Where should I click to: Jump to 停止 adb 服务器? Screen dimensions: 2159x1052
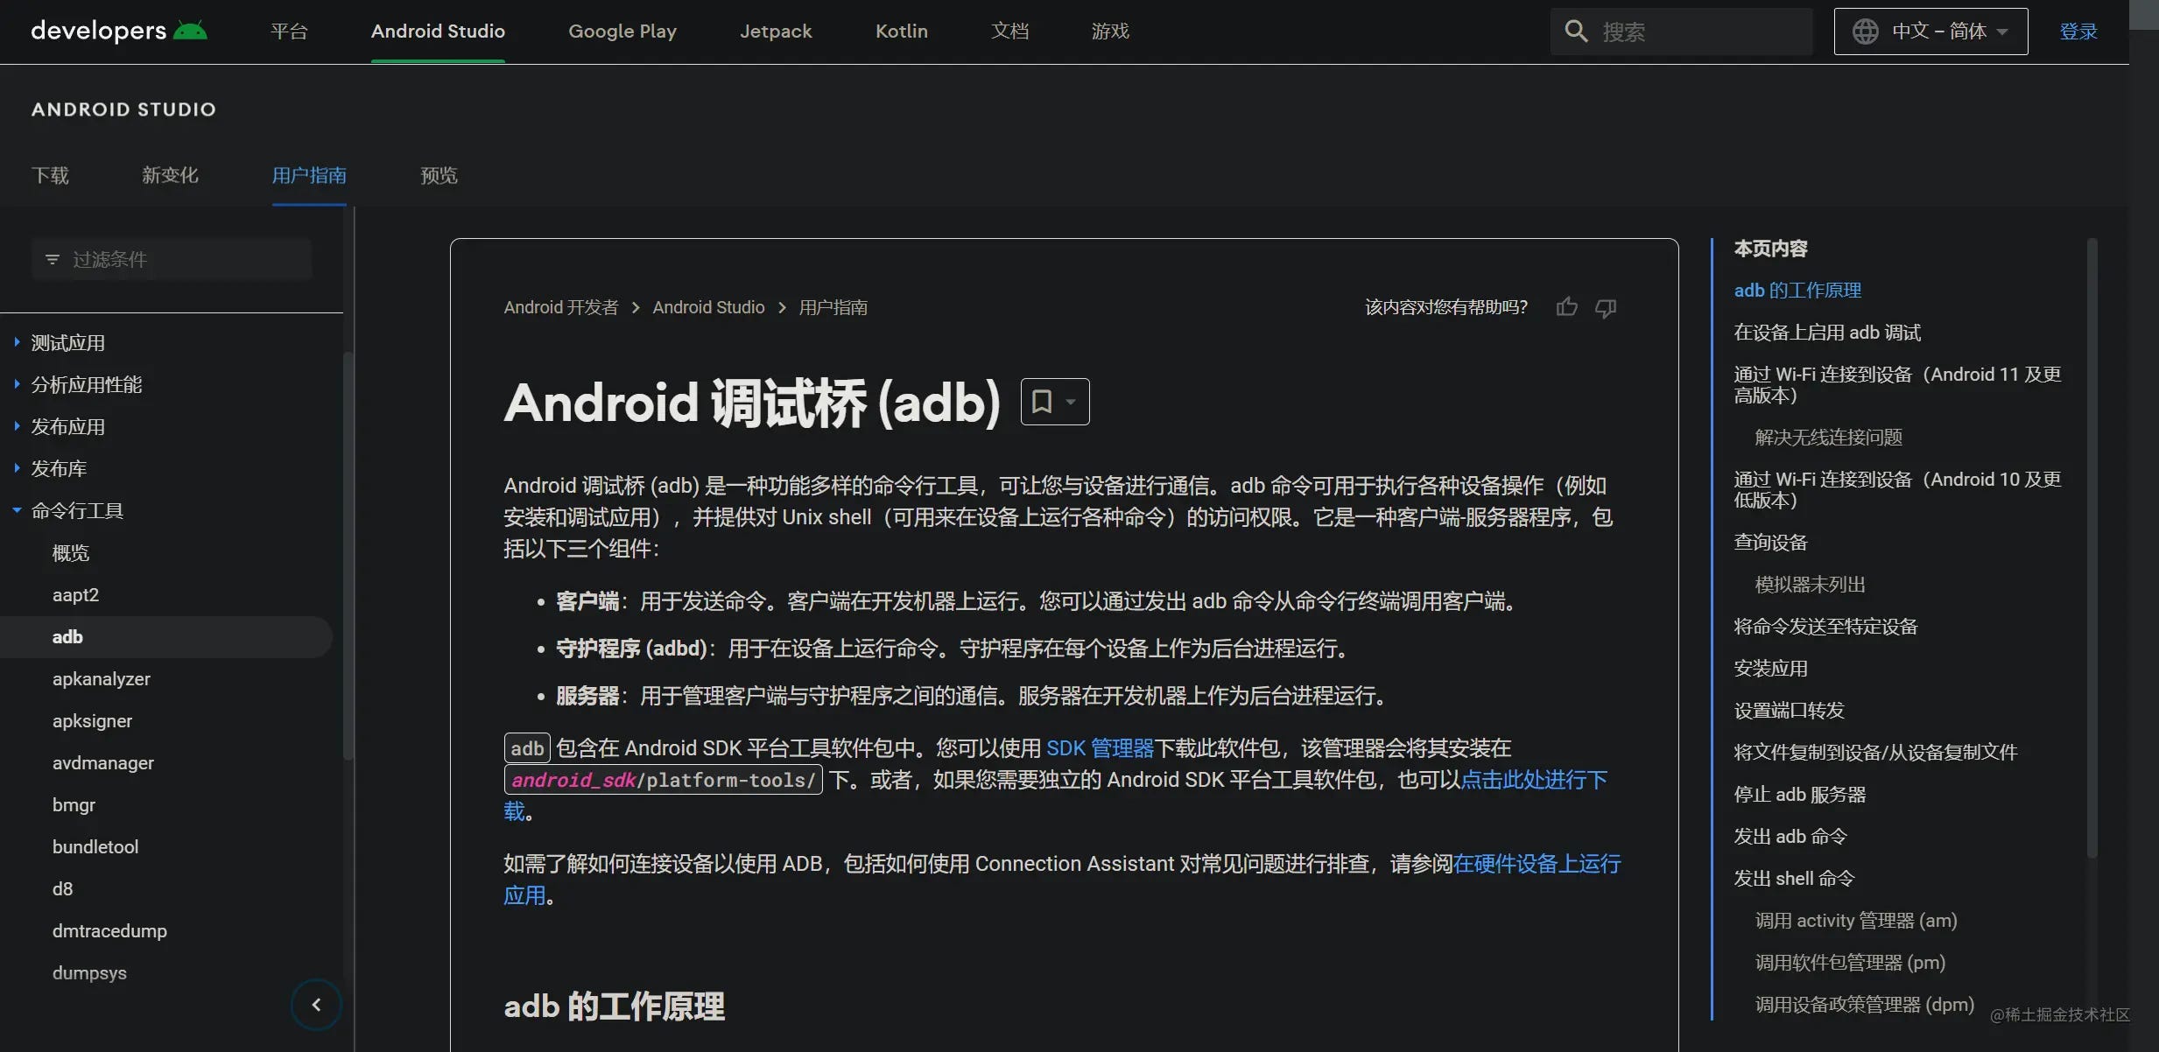[1799, 794]
